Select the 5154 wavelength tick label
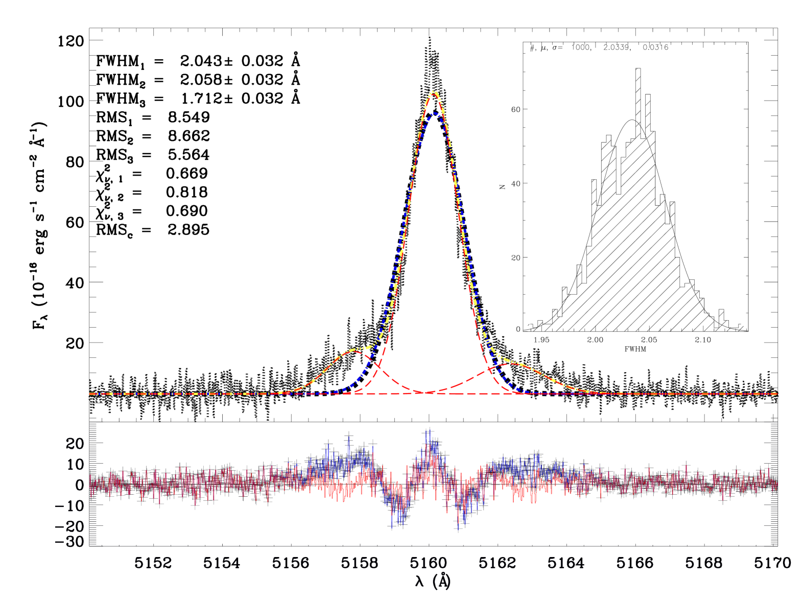Image resolution: width=804 pixels, height=603 pixels. [222, 563]
